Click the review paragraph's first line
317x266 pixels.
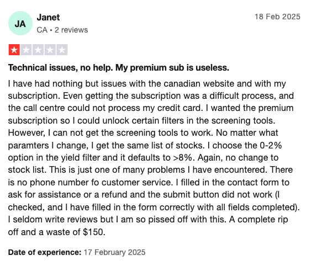(x=147, y=84)
